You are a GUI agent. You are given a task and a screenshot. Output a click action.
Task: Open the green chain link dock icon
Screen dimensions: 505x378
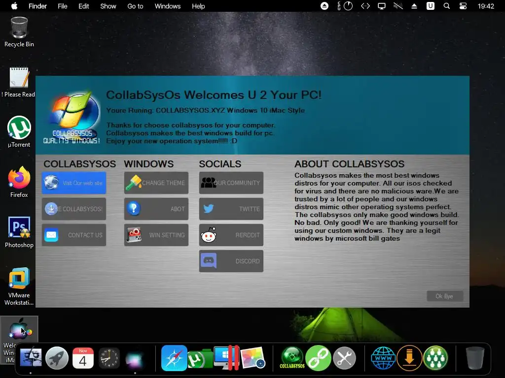[x=318, y=358]
